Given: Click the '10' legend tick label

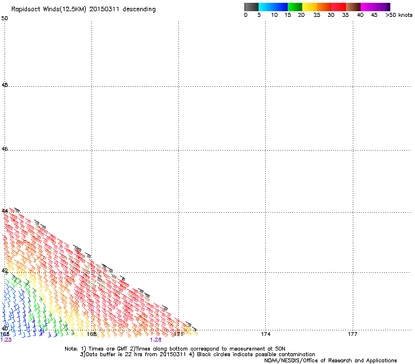Looking at the screenshot, I should click(x=274, y=15).
